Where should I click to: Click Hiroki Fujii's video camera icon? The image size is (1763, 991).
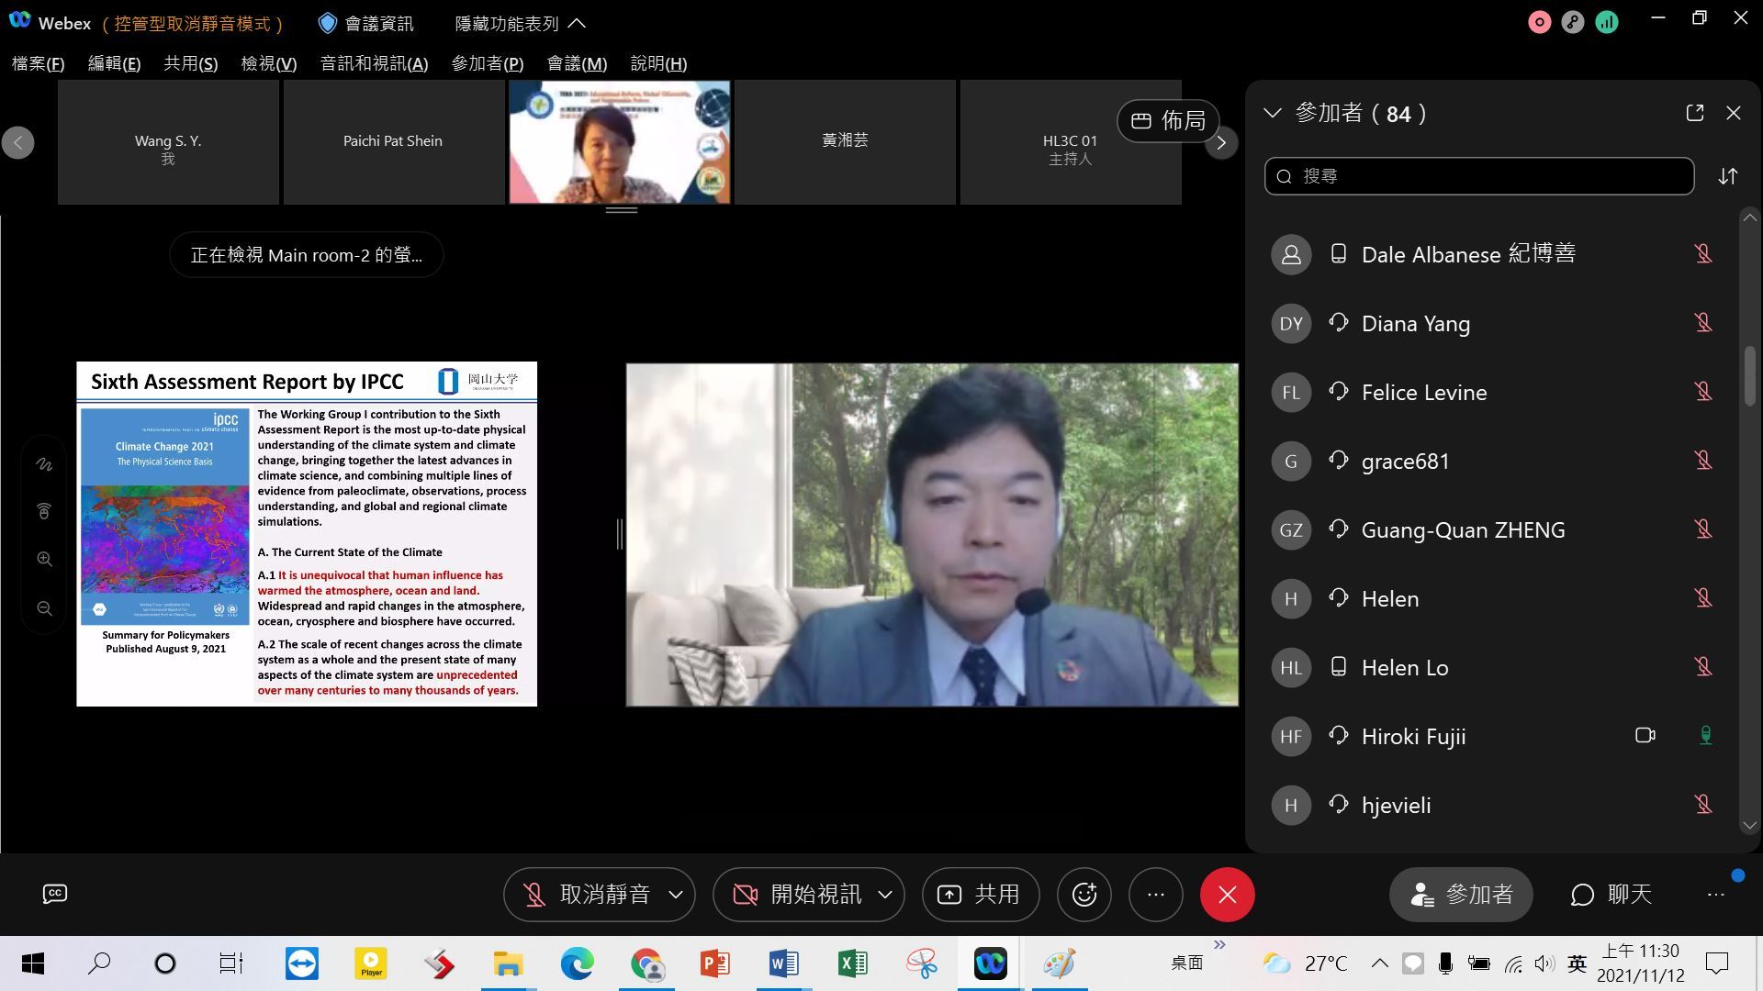pyautogui.click(x=1645, y=735)
